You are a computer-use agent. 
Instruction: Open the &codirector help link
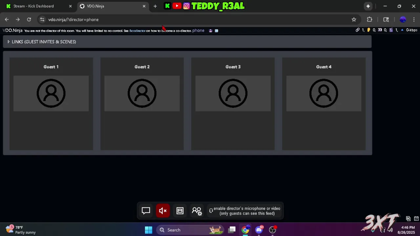(x=137, y=31)
